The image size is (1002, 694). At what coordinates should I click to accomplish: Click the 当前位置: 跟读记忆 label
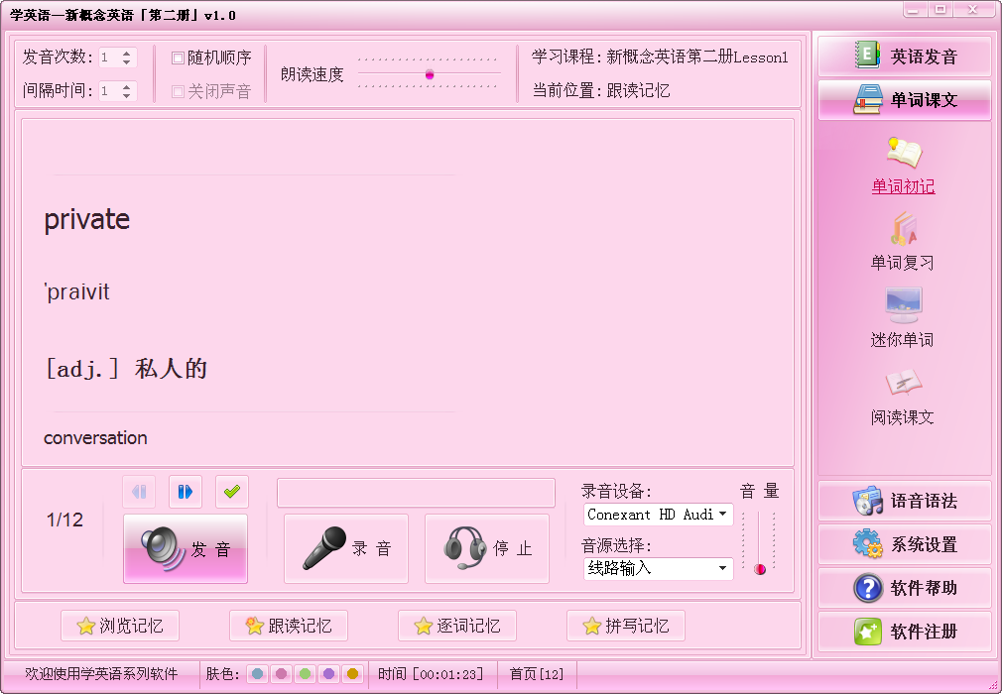[601, 90]
